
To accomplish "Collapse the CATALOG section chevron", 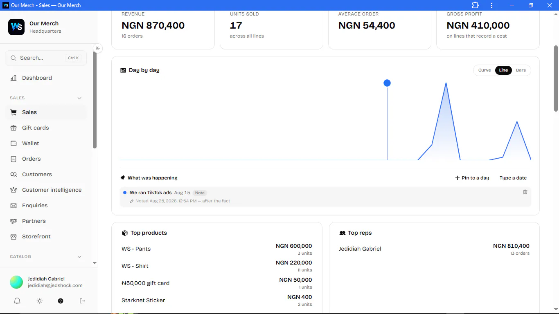I will coord(79,257).
